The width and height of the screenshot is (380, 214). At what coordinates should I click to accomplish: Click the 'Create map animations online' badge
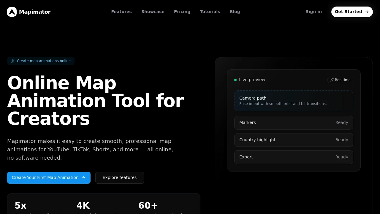(41, 61)
